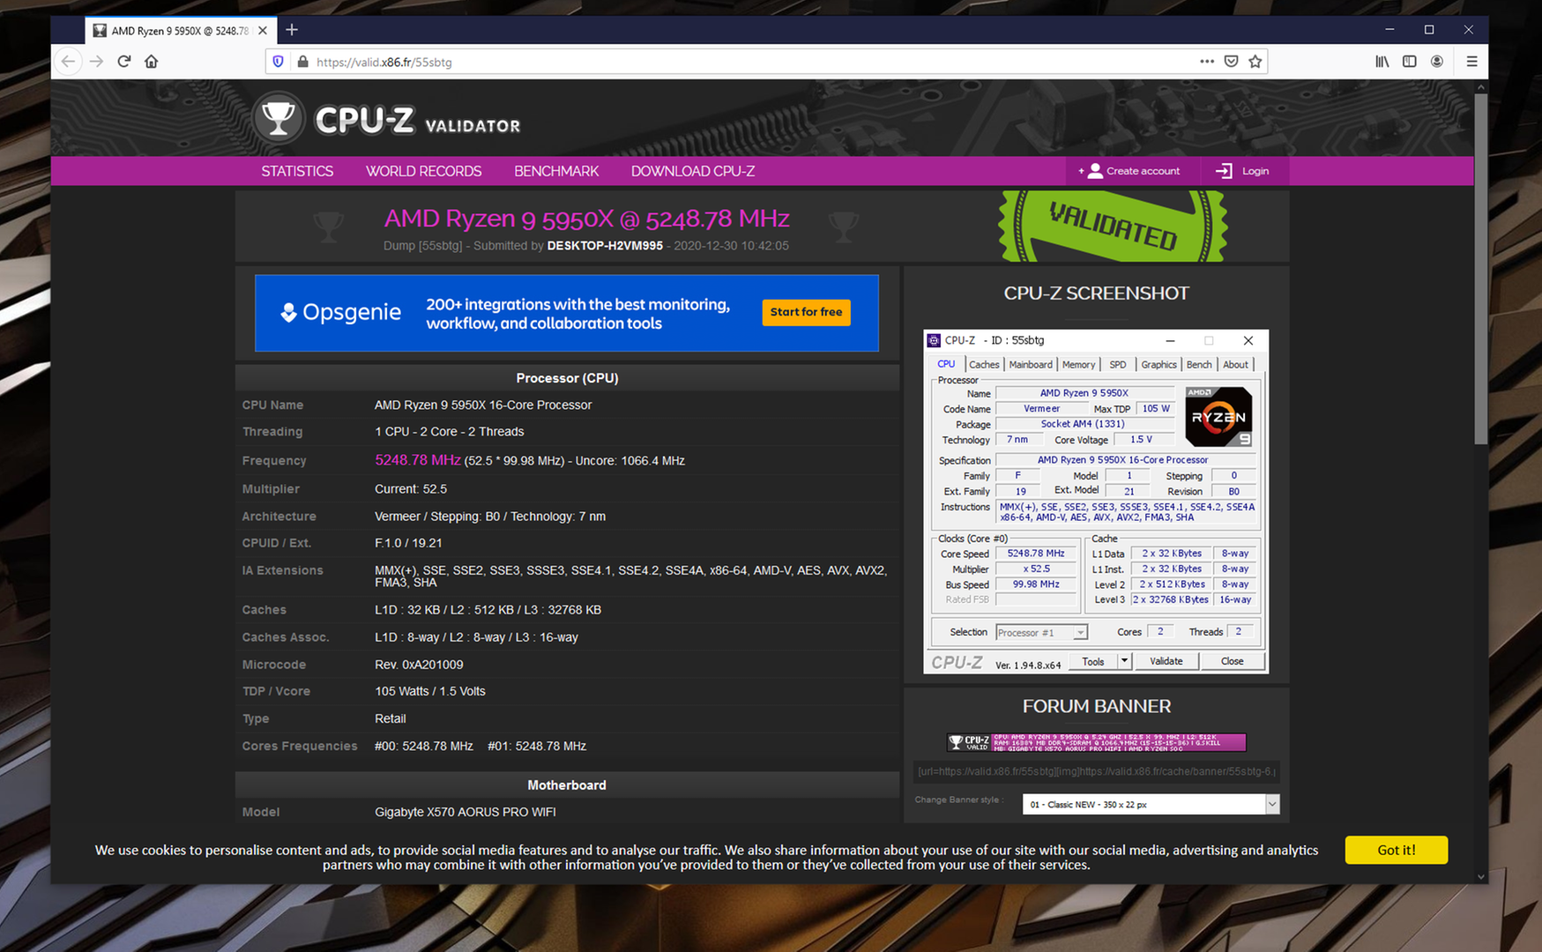Click the 105 Watts / 1.5 Volts value
The image size is (1542, 952).
pos(430,691)
